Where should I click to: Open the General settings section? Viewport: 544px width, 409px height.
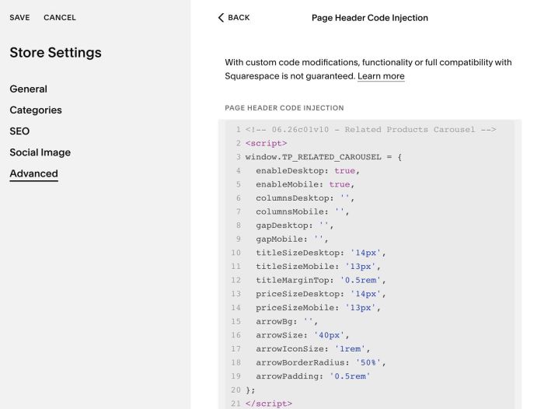29,89
